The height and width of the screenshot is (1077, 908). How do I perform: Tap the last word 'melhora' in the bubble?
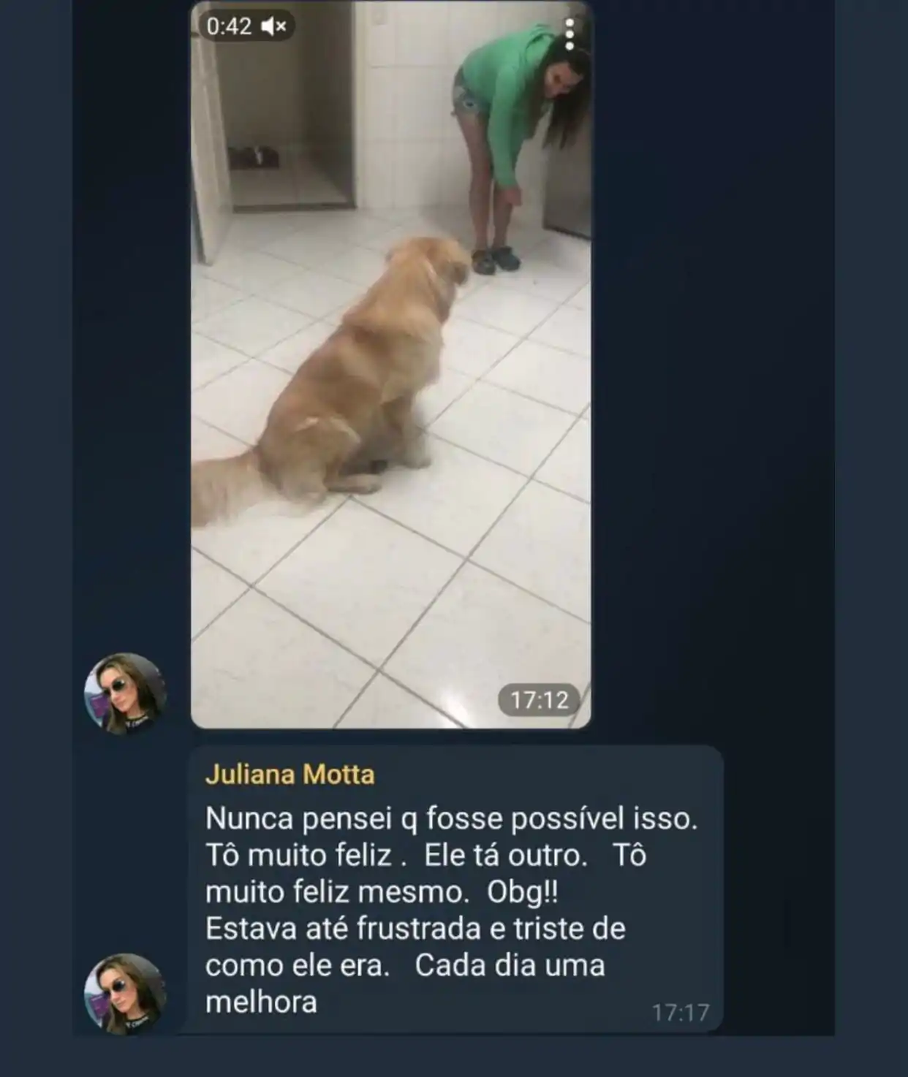(261, 1002)
